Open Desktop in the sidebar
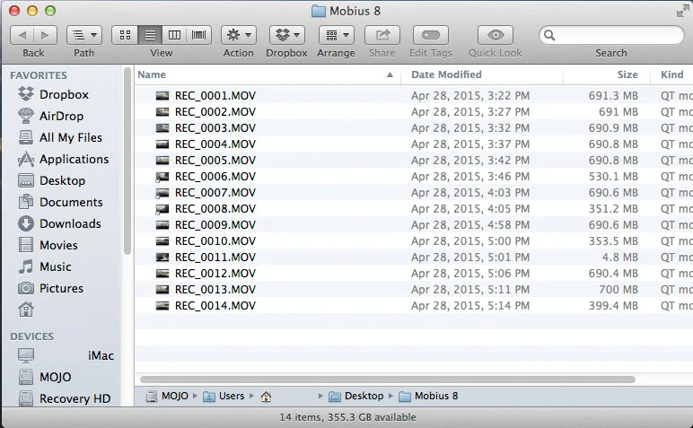This screenshot has width=693, height=428. [62, 180]
